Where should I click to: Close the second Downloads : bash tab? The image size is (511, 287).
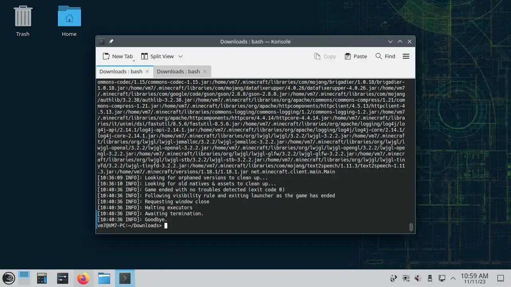pos(205,71)
